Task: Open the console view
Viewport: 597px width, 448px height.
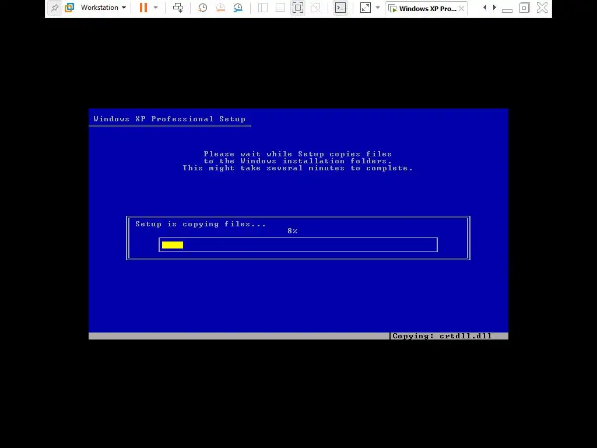Action: [x=340, y=8]
